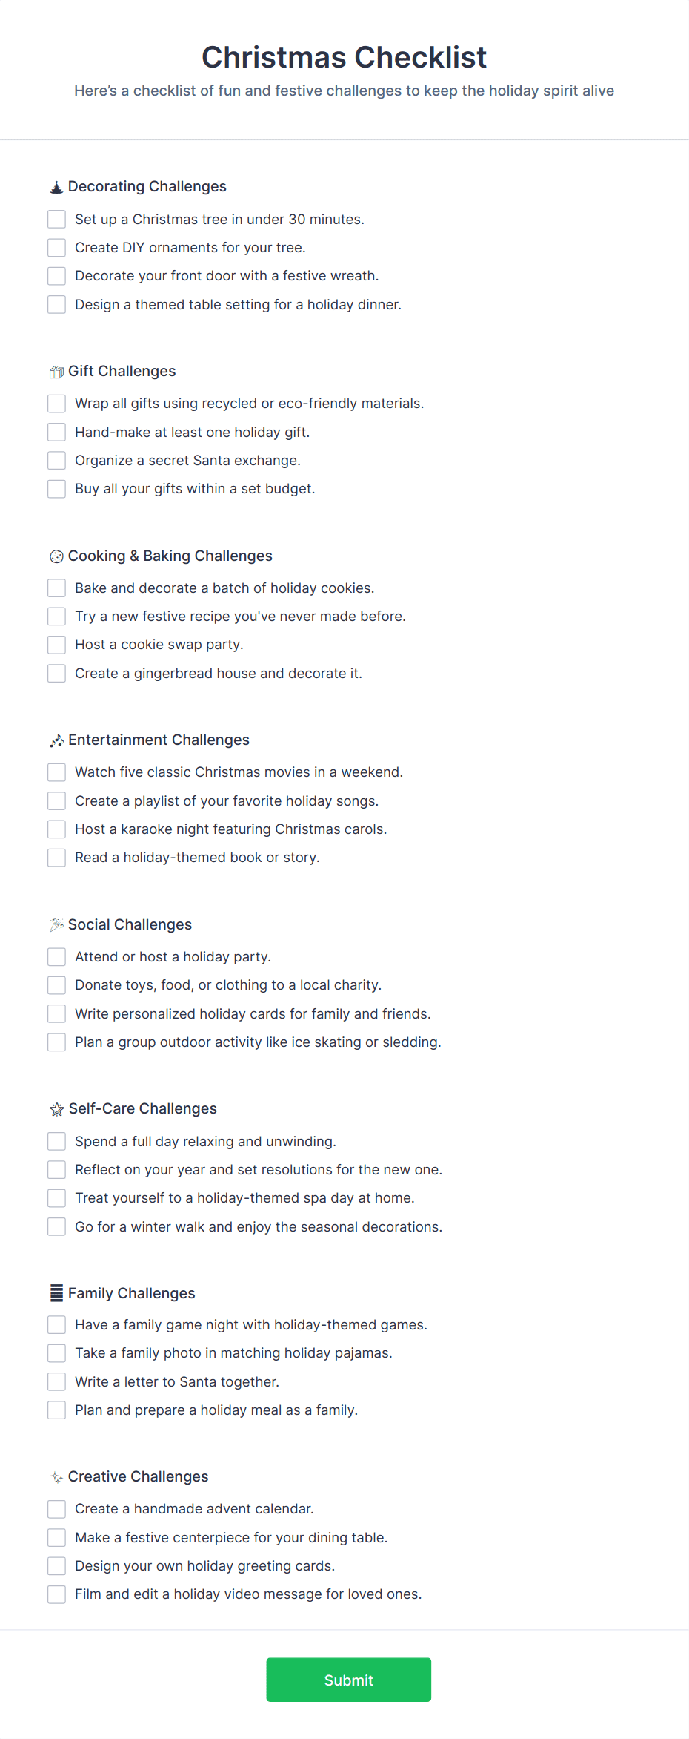Image resolution: width=689 pixels, height=1739 pixels.
Task: Click the party popper icon beside Social Challenges
Action: click(x=56, y=924)
